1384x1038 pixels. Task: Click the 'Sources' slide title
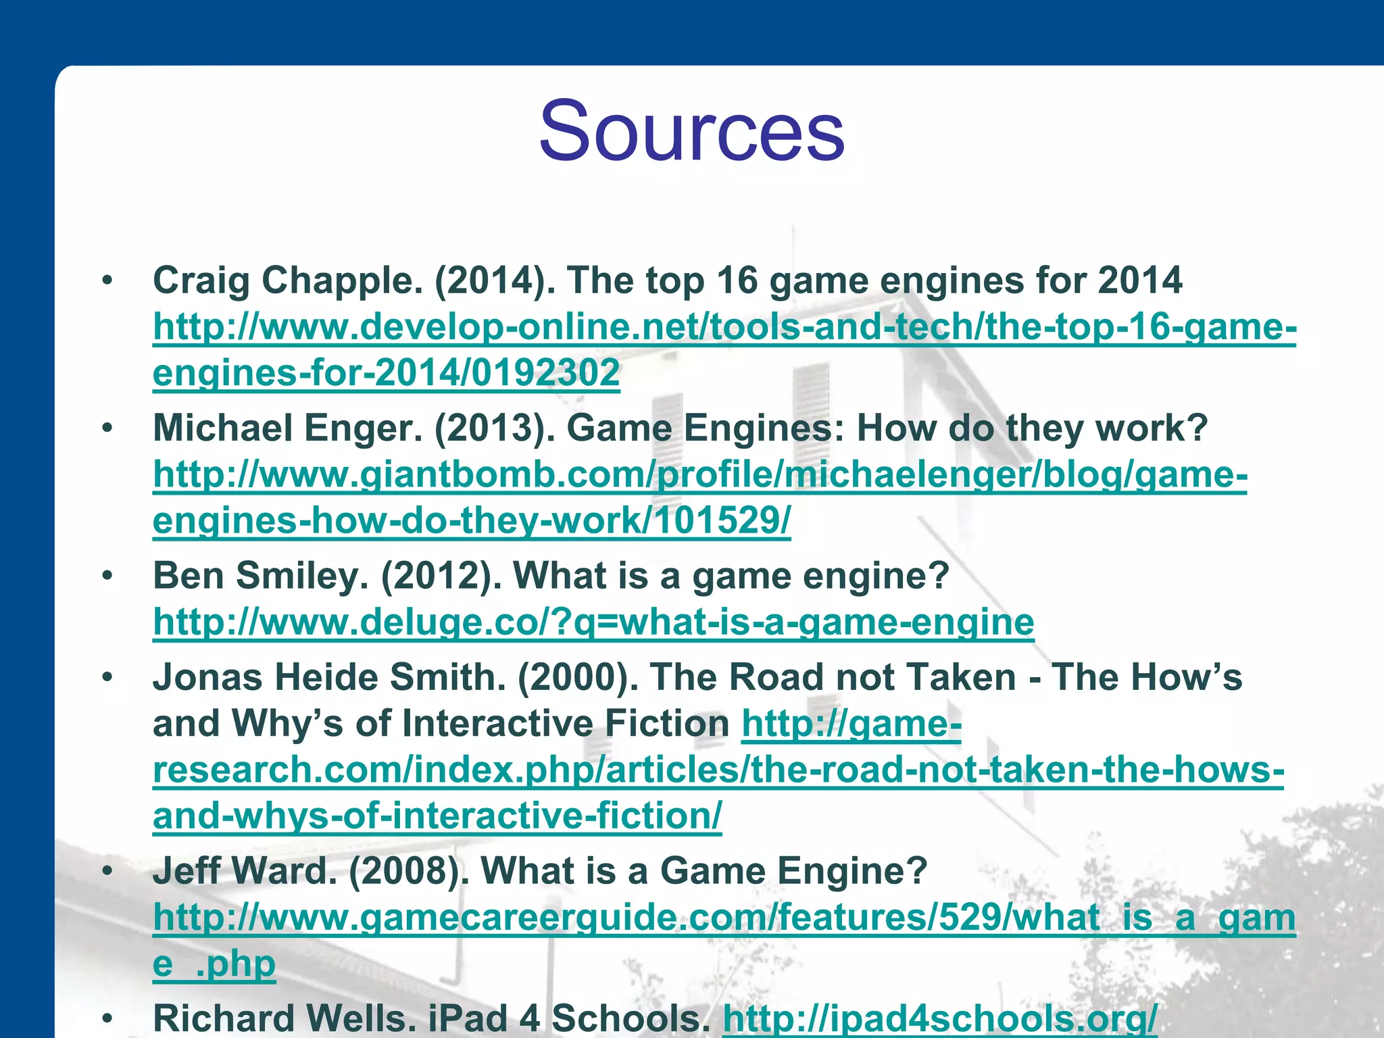coord(691,130)
